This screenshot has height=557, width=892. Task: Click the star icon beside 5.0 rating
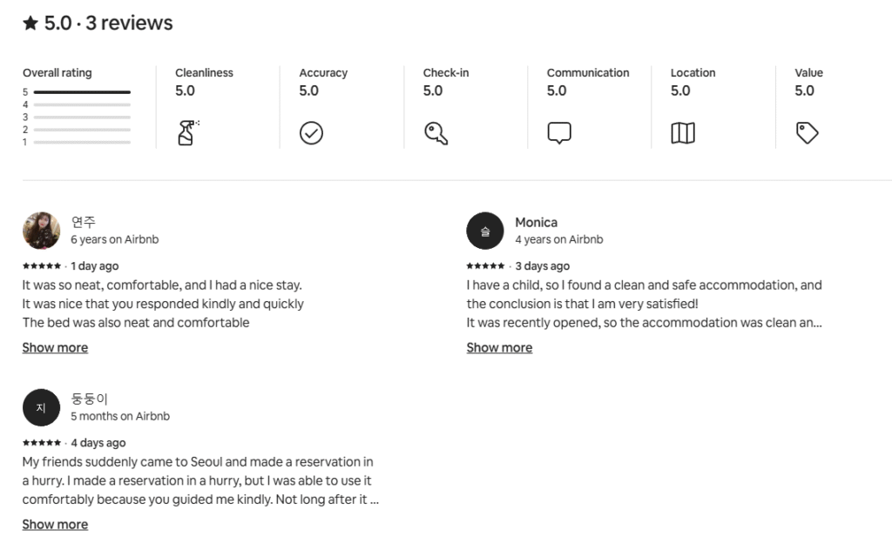pos(30,23)
